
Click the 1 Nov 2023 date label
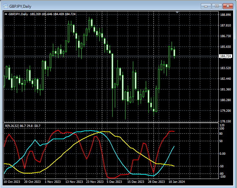pyautogui.click(x=53, y=182)
